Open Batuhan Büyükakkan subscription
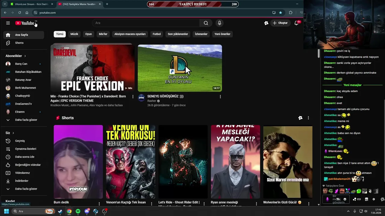 click(x=24, y=72)
